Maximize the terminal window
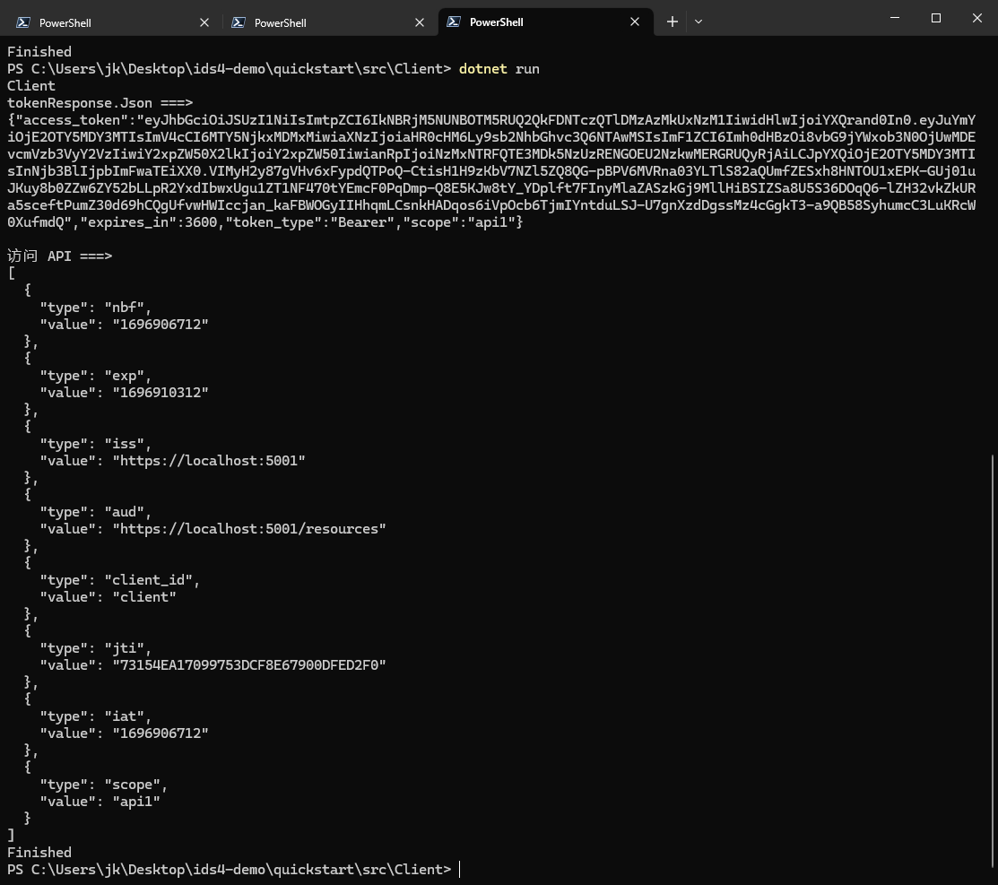The width and height of the screenshot is (998, 885). [x=935, y=18]
